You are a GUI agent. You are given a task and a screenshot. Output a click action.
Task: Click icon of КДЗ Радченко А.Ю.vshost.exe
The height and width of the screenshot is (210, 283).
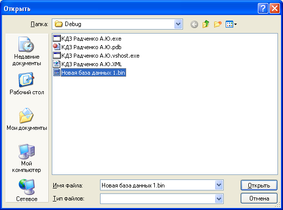click(x=57, y=56)
